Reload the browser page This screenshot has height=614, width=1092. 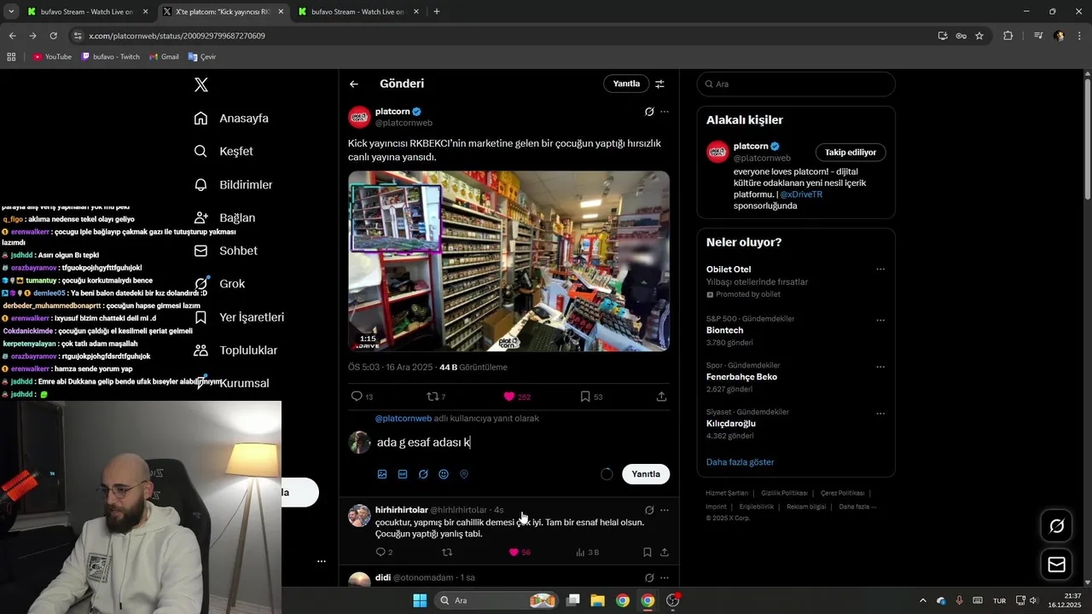point(53,36)
